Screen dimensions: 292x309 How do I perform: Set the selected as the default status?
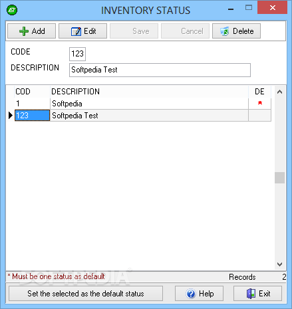(86, 294)
